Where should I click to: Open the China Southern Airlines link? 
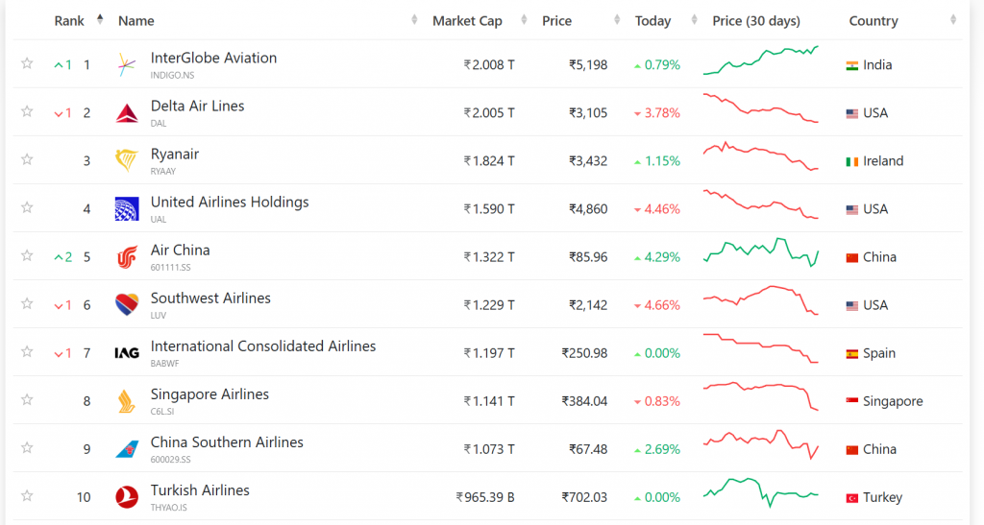227,442
